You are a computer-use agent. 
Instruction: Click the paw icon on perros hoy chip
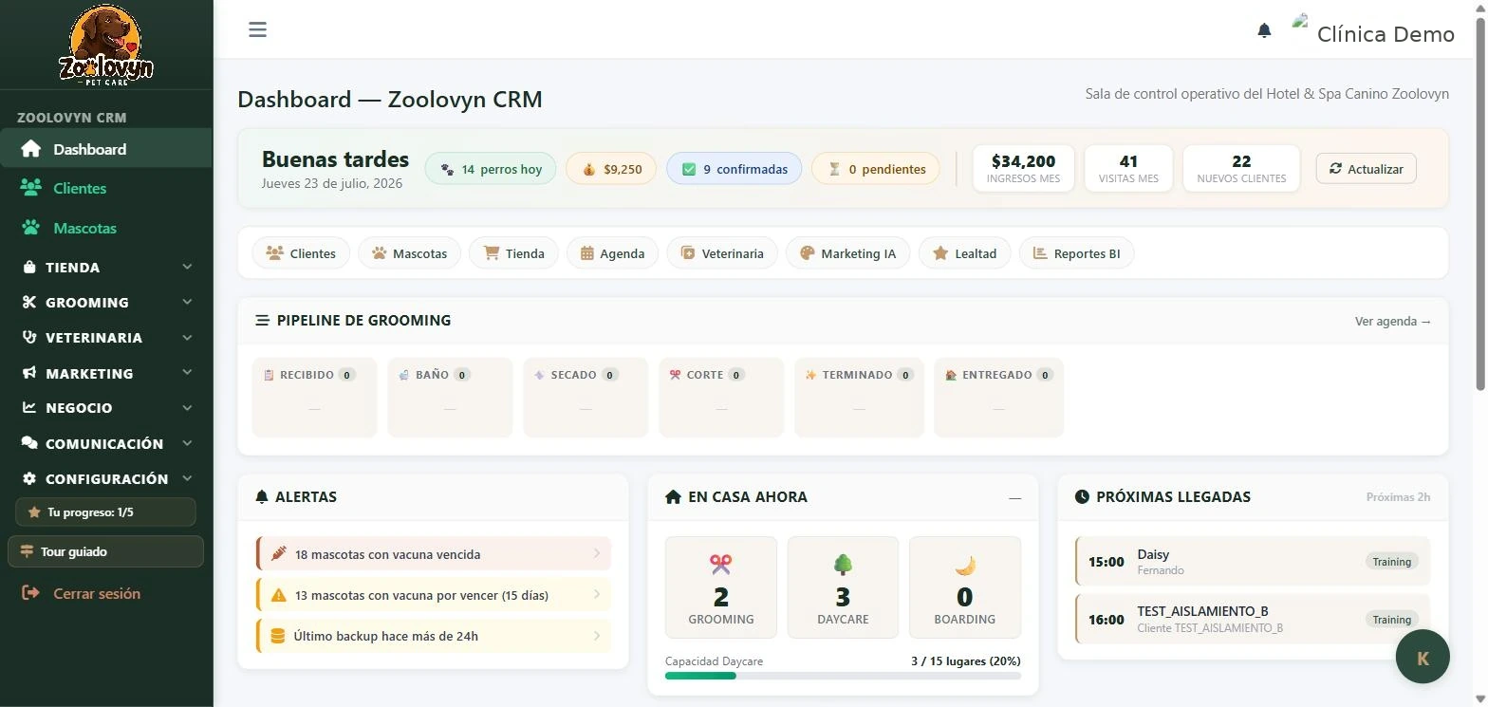click(448, 170)
